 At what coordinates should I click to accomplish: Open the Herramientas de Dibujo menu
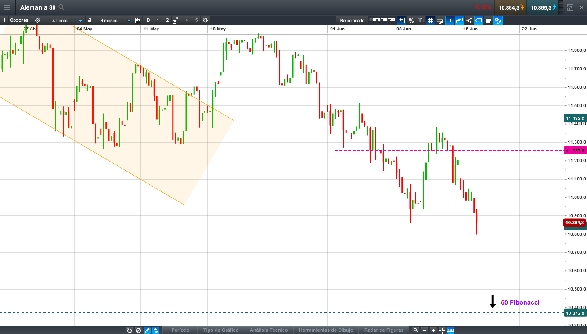click(x=326, y=330)
